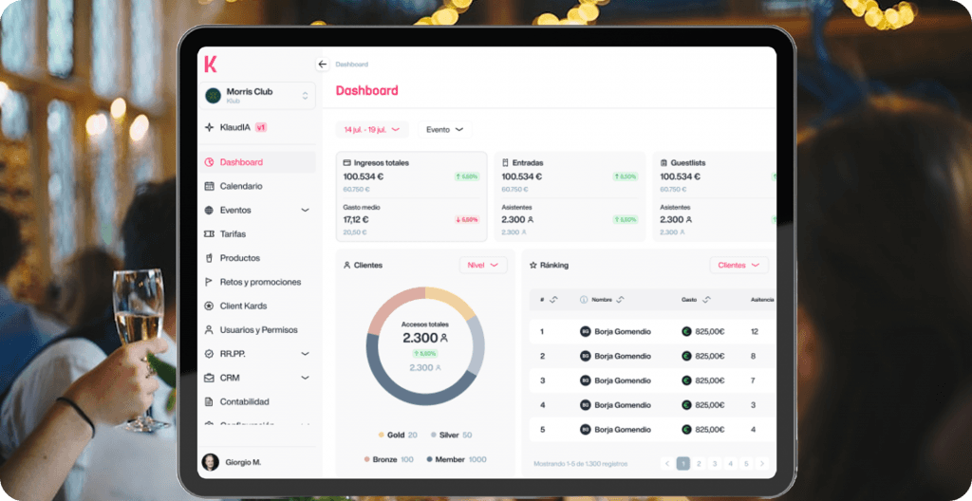Click the Calendario calendar icon
This screenshot has width=972, height=501.
coord(209,186)
